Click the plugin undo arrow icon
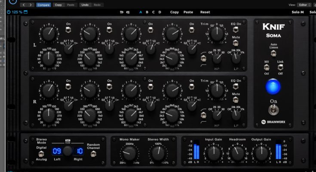Screen dimensions: 316x172 click(x=122, y=12)
